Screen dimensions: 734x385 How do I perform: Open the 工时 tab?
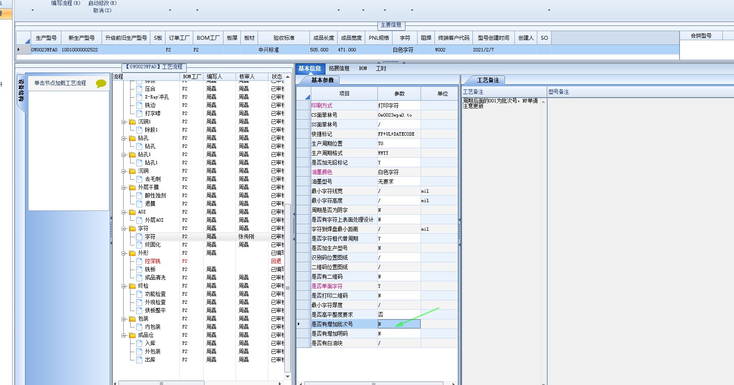[x=381, y=68]
